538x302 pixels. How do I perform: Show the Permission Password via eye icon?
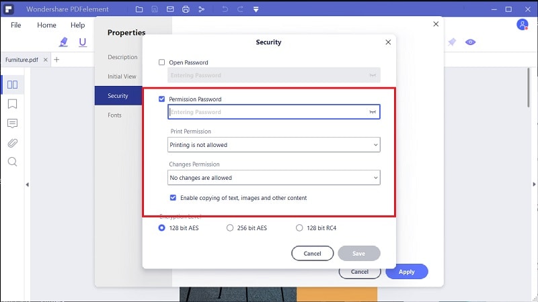point(373,112)
